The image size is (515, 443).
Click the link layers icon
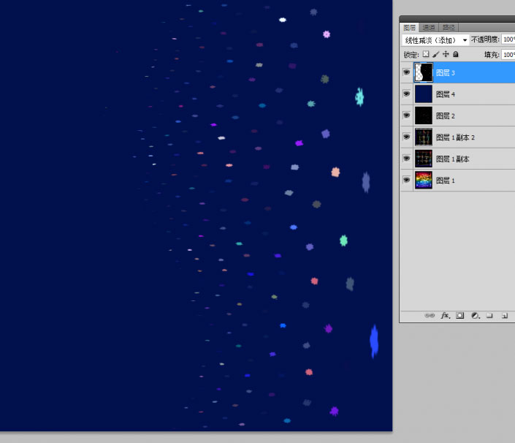430,316
